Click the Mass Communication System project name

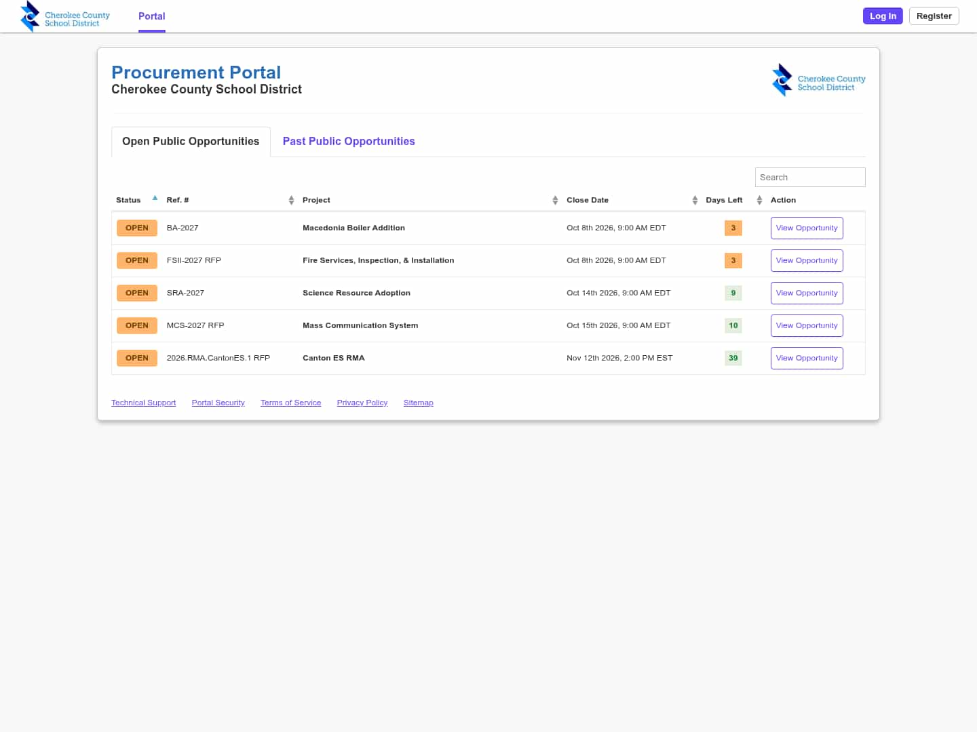point(360,325)
